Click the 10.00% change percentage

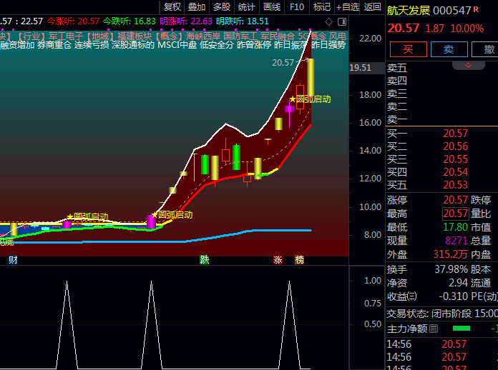[x=467, y=29]
